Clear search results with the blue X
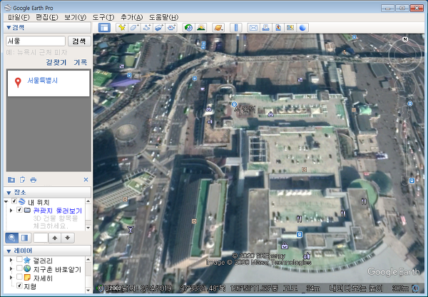This screenshot has height=297, width=428. coord(86,179)
